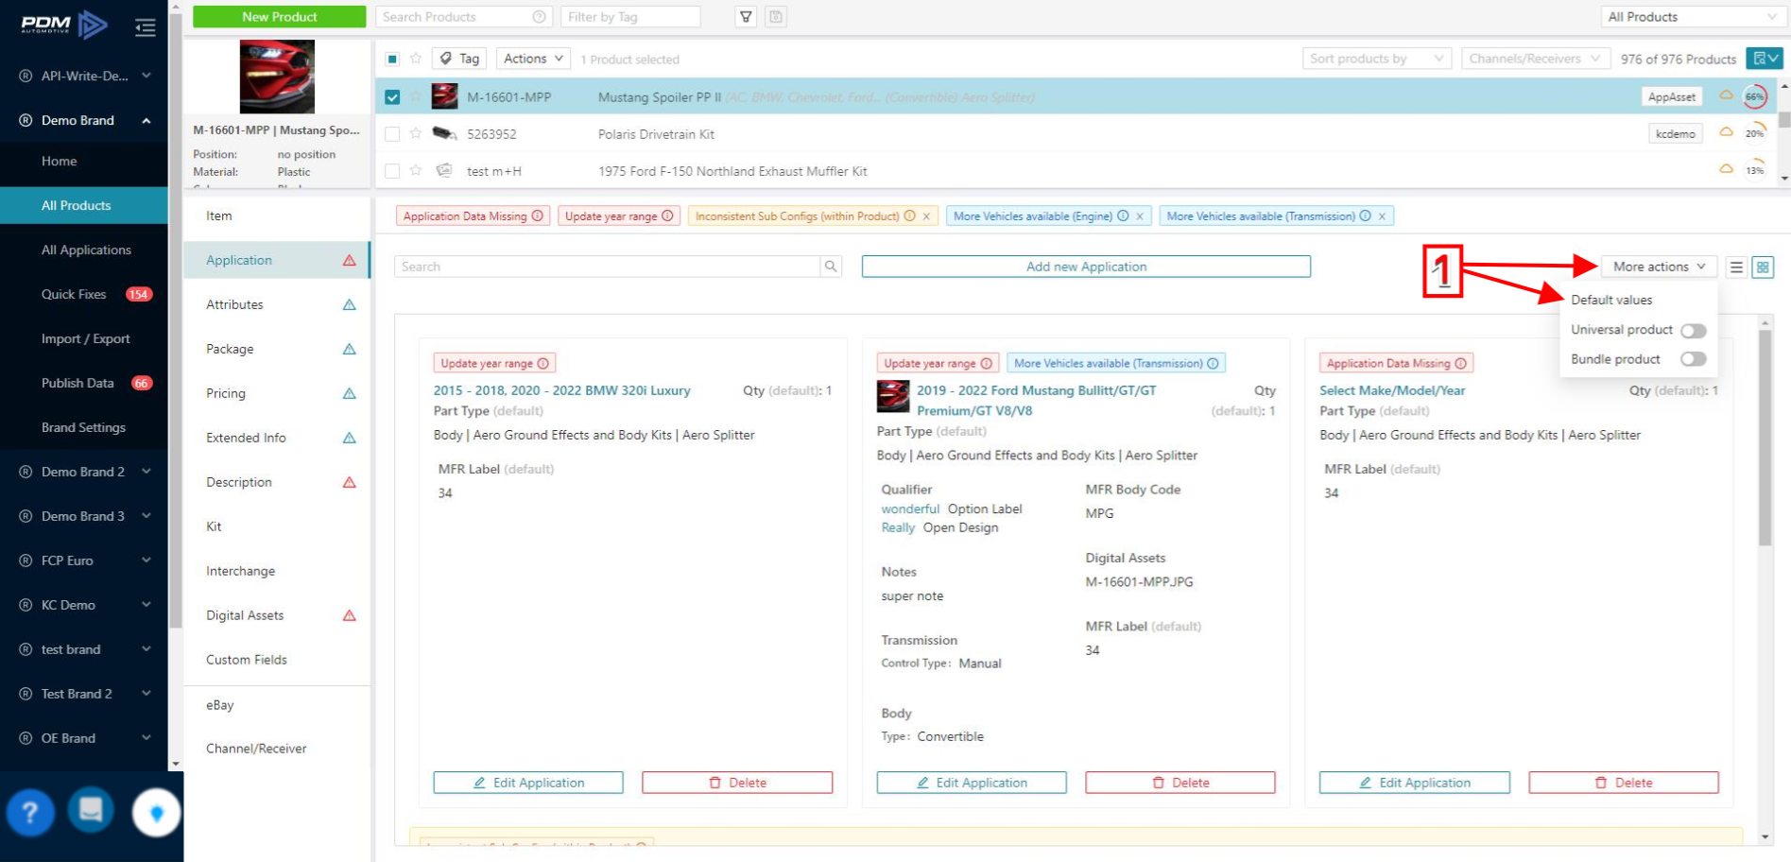Open the All Products dropdown

pos(1692,17)
